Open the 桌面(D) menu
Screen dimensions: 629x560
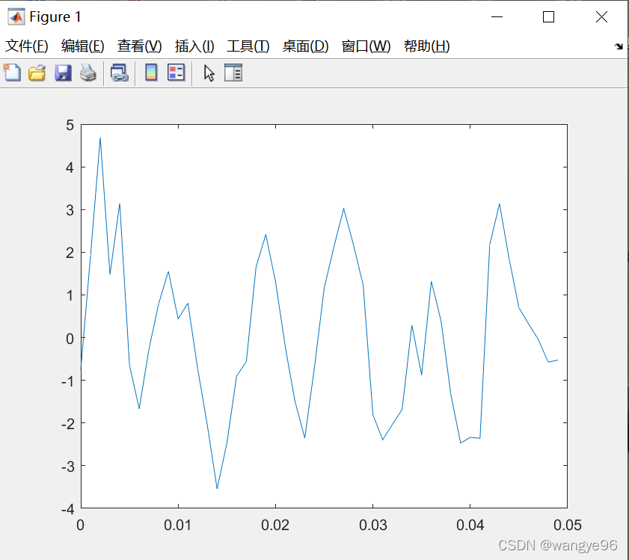pyautogui.click(x=305, y=46)
